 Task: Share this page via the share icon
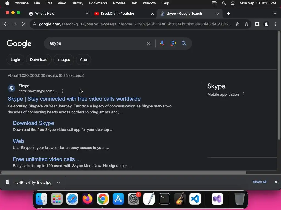(238, 24)
